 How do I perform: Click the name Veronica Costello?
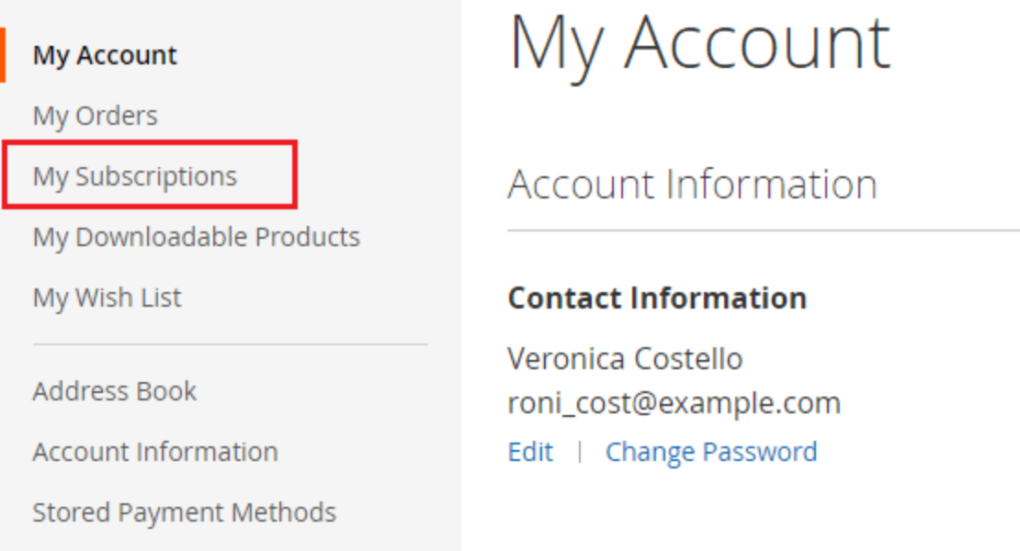(x=624, y=358)
